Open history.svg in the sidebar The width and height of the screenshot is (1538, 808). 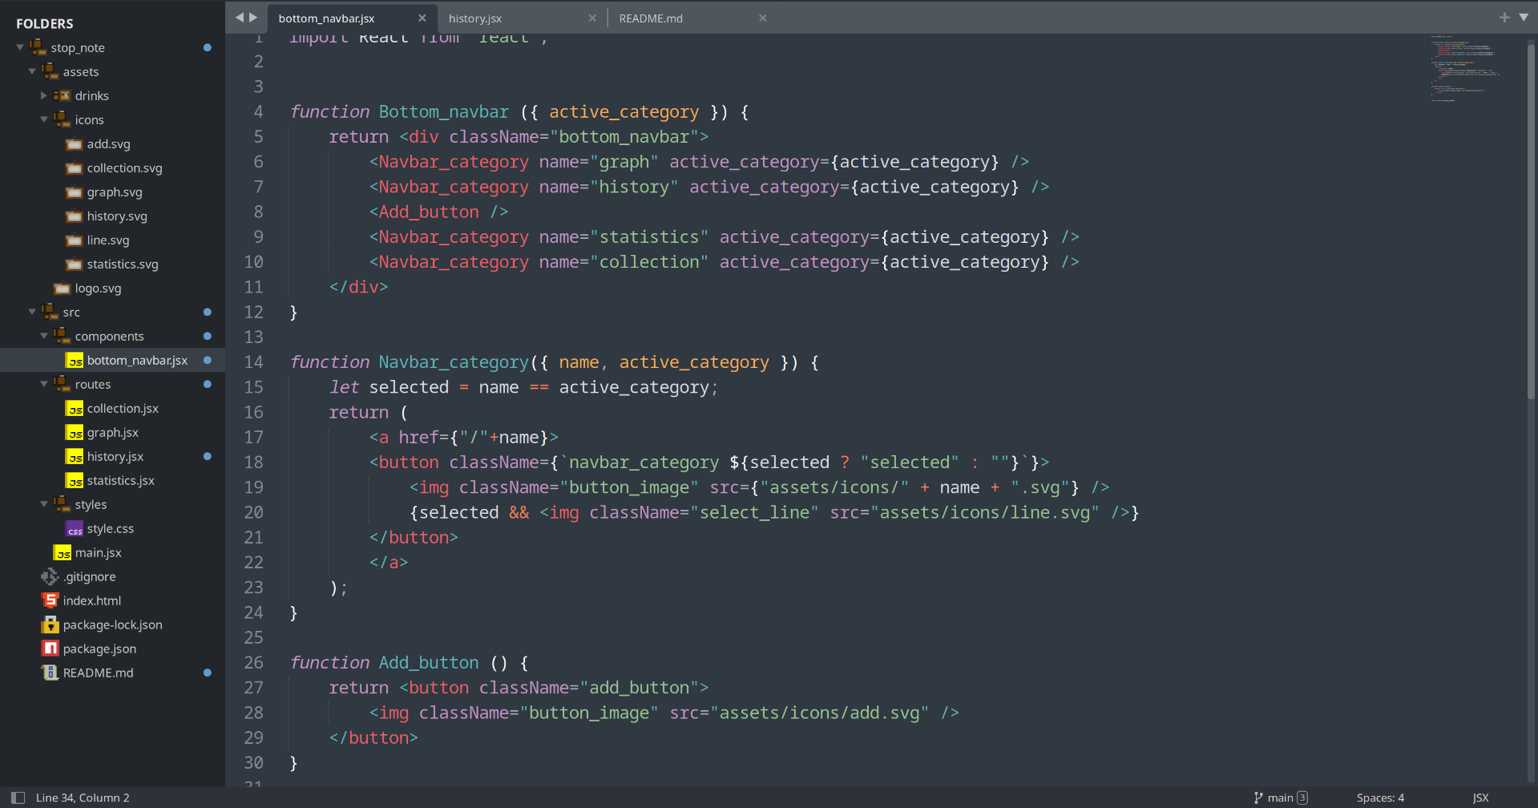click(117, 216)
